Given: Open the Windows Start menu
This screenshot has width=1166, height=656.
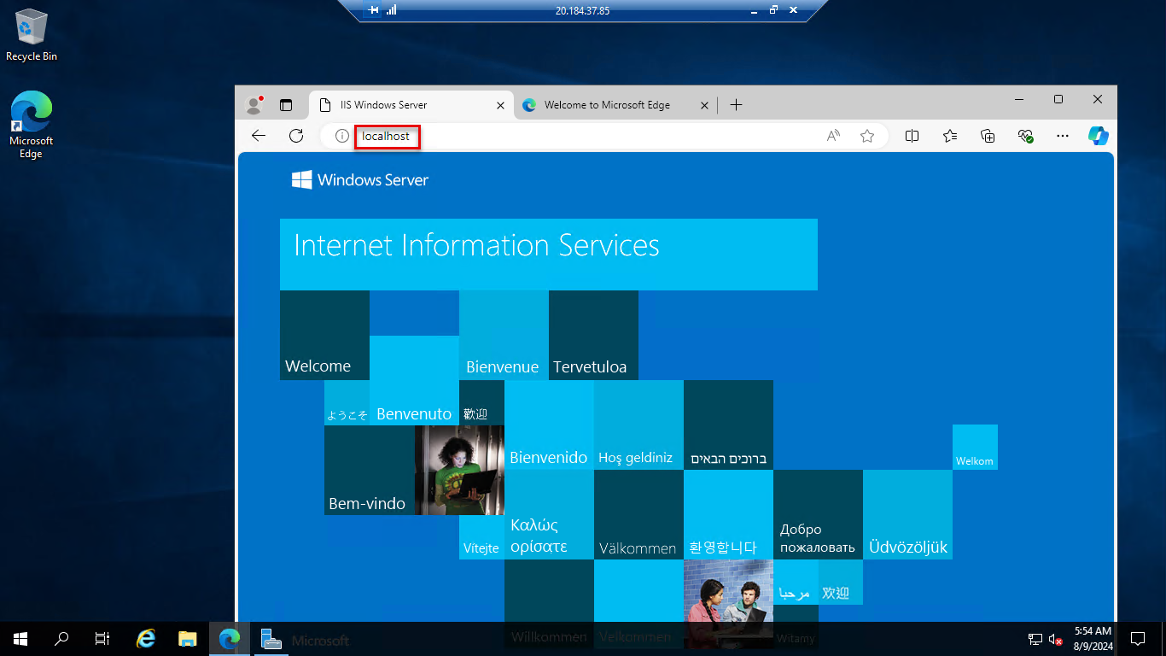Looking at the screenshot, I should coord(20,638).
